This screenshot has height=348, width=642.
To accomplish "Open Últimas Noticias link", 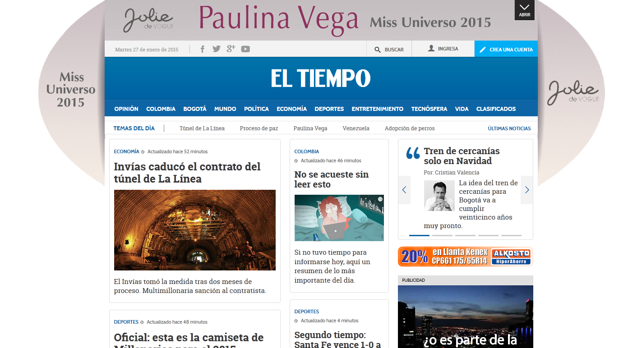I will (x=509, y=128).
